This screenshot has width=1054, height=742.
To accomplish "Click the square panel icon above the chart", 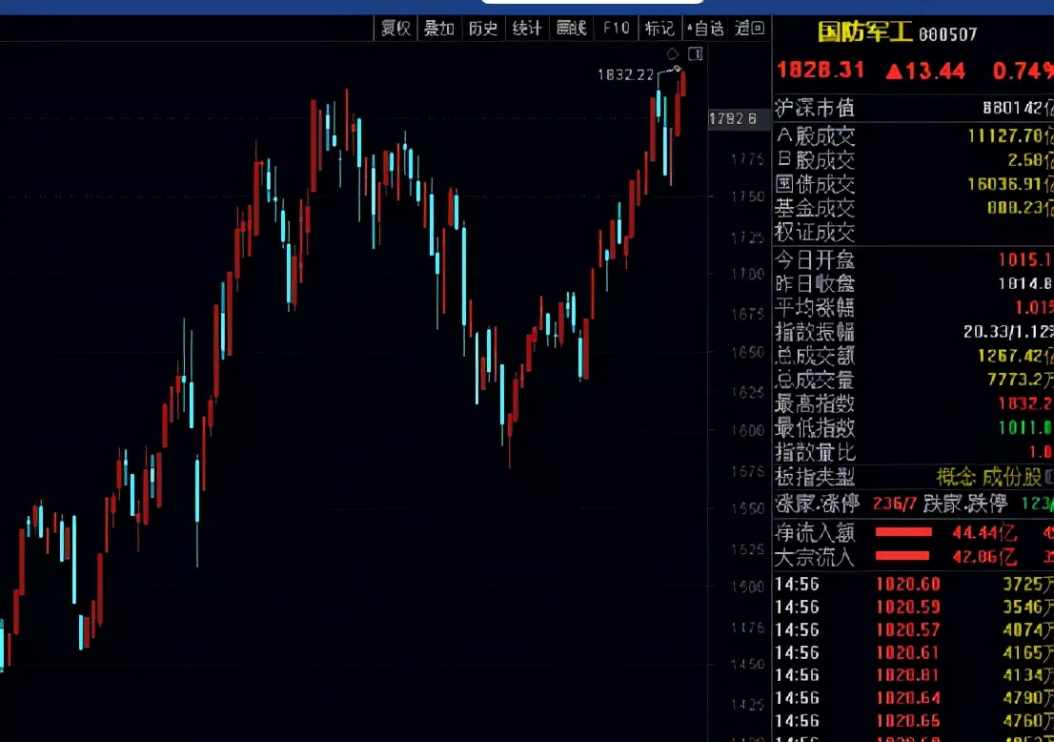I will (x=695, y=53).
